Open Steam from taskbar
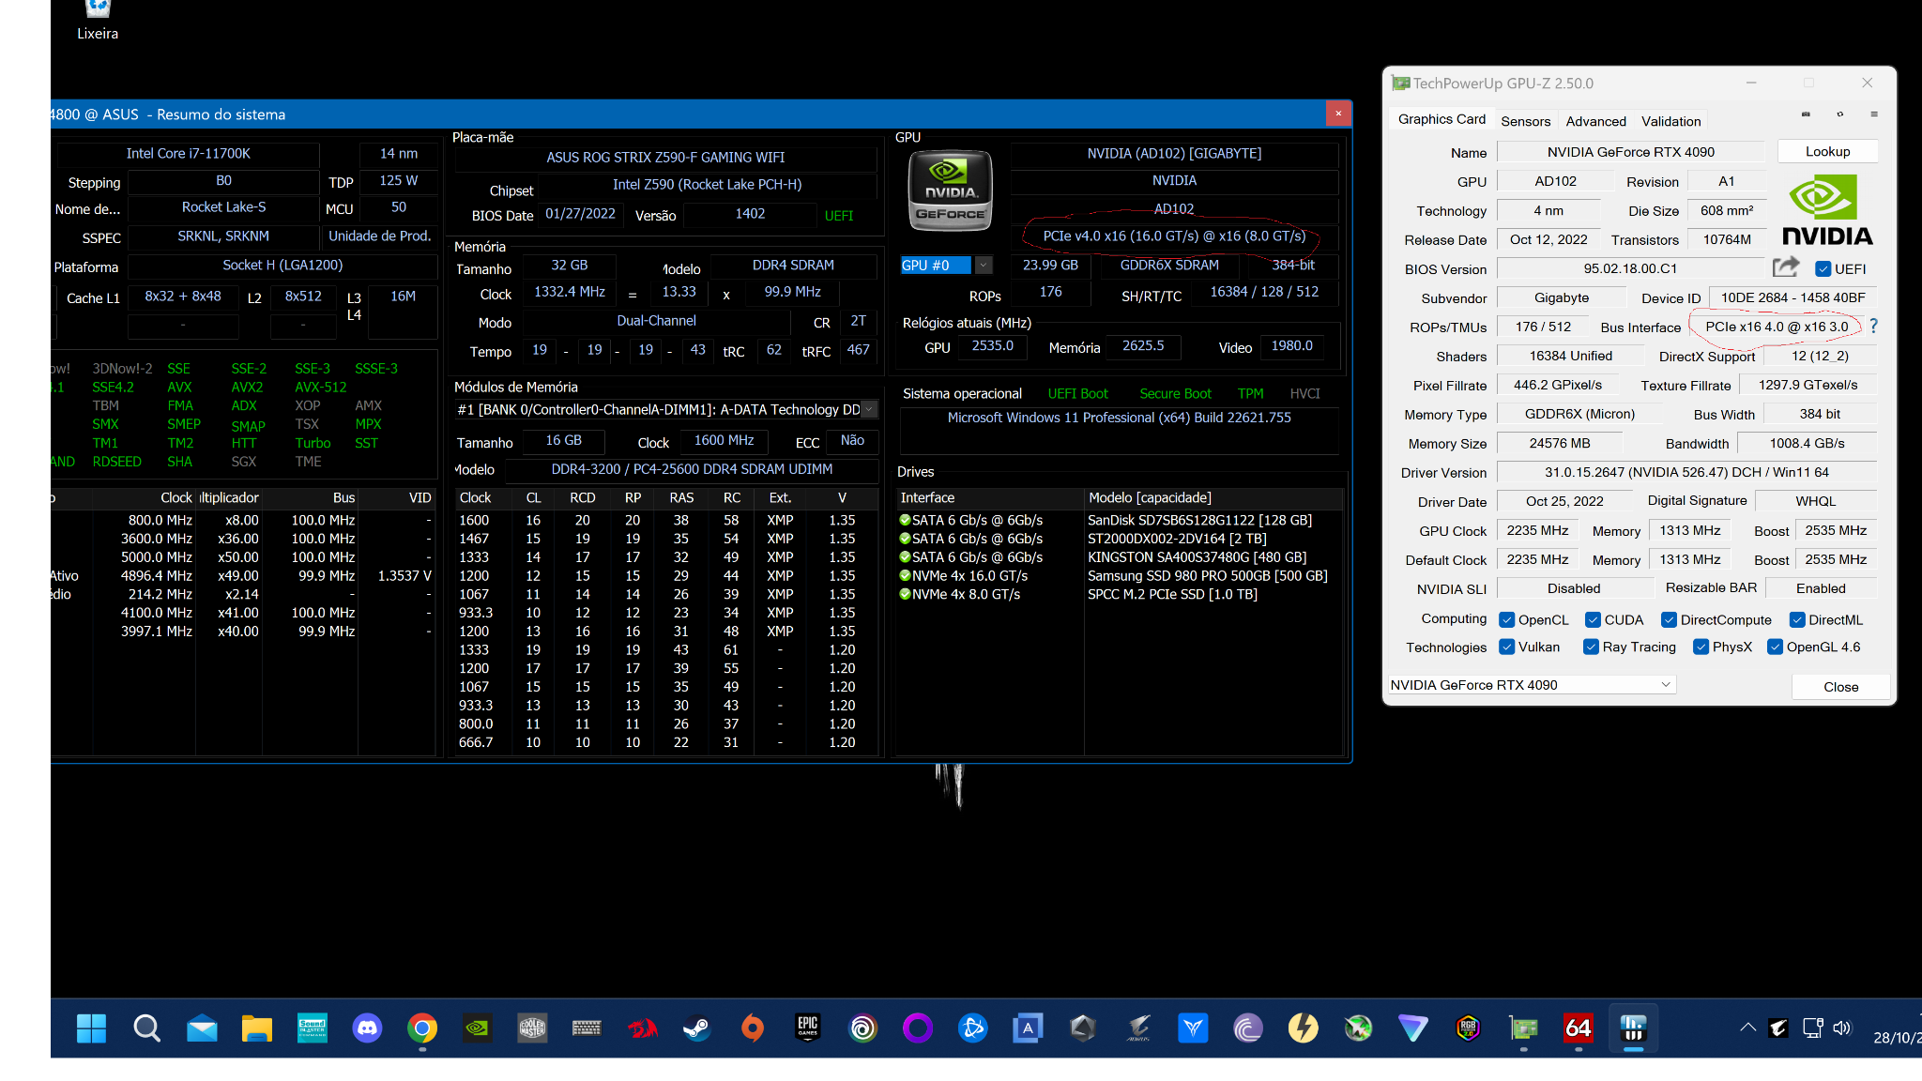The height and width of the screenshot is (1081, 1922). (x=697, y=1028)
